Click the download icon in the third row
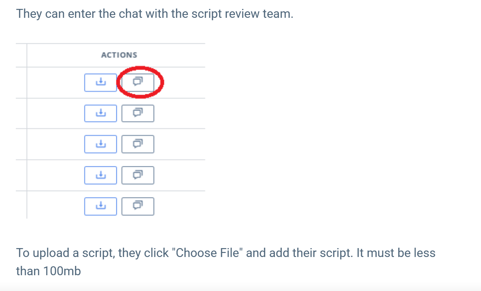Viewport: 481px width, 291px height. point(100,144)
